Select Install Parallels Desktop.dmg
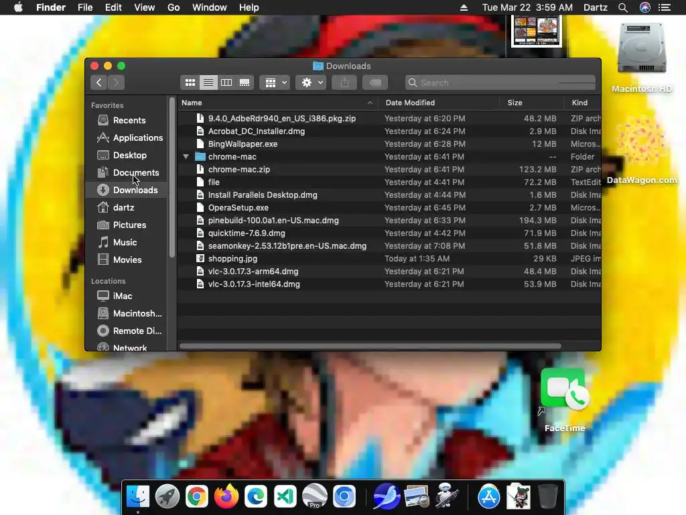Image resolution: width=686 pixels, height=515 pixels. pos(389,195)
